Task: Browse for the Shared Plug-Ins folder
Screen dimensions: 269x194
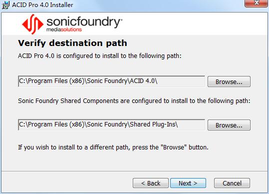Action: coord(229,125)
